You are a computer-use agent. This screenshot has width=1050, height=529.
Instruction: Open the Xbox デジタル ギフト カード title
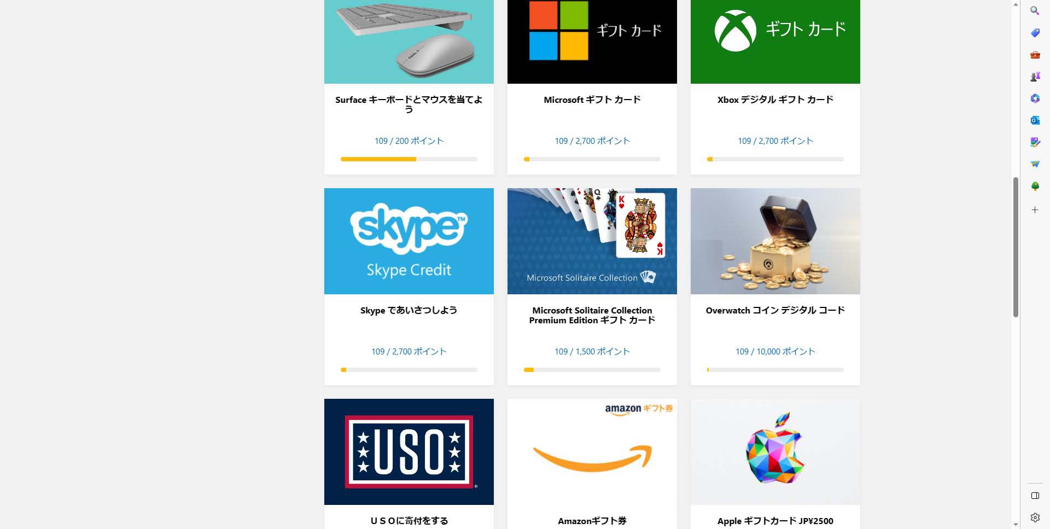coord(775,100)
